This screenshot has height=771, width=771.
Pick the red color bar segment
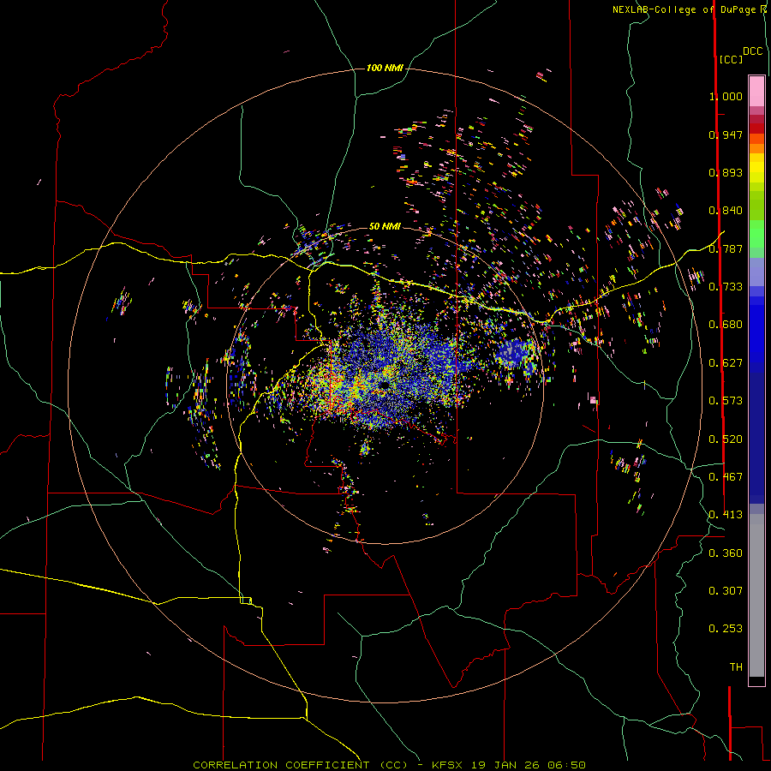coord(756,128)
